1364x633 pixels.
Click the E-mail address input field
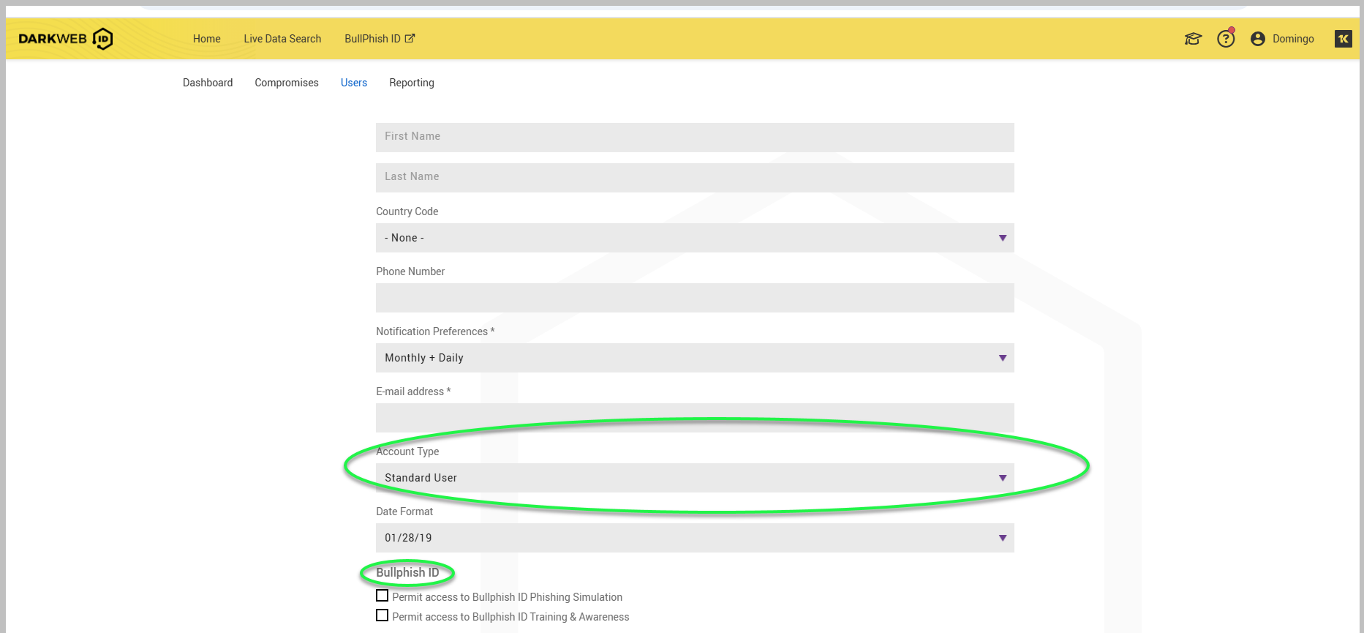click(x=694, y=416)
